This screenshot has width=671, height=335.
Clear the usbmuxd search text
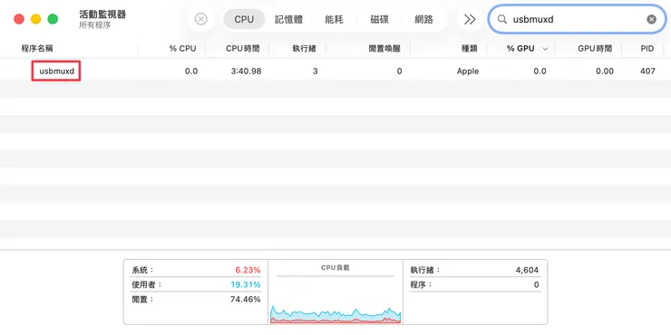(651, 19)
